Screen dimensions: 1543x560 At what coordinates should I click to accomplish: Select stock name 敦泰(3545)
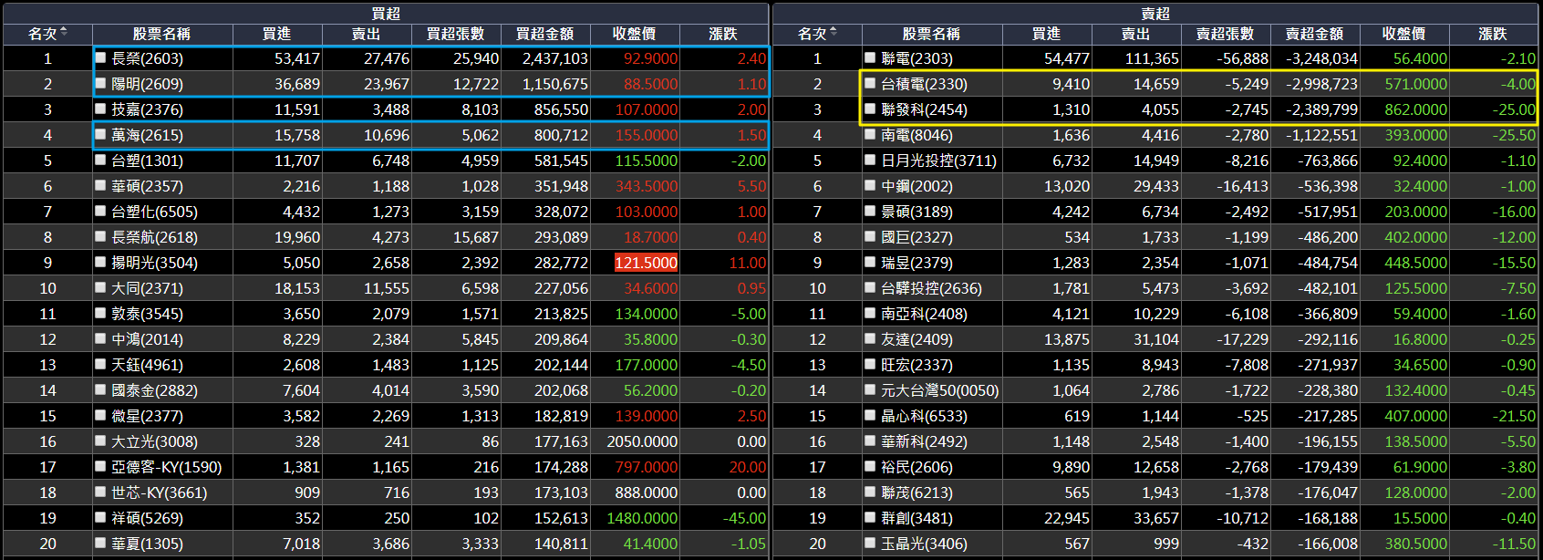pos(147,314)
